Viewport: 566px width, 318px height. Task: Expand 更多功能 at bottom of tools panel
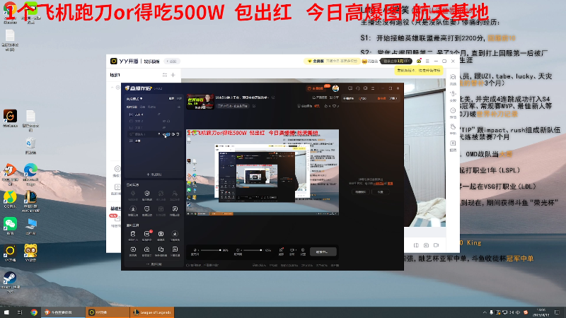point(154,264)
